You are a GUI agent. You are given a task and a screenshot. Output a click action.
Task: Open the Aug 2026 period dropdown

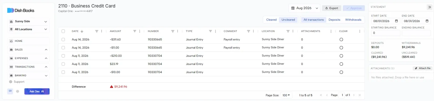point(304,8)
